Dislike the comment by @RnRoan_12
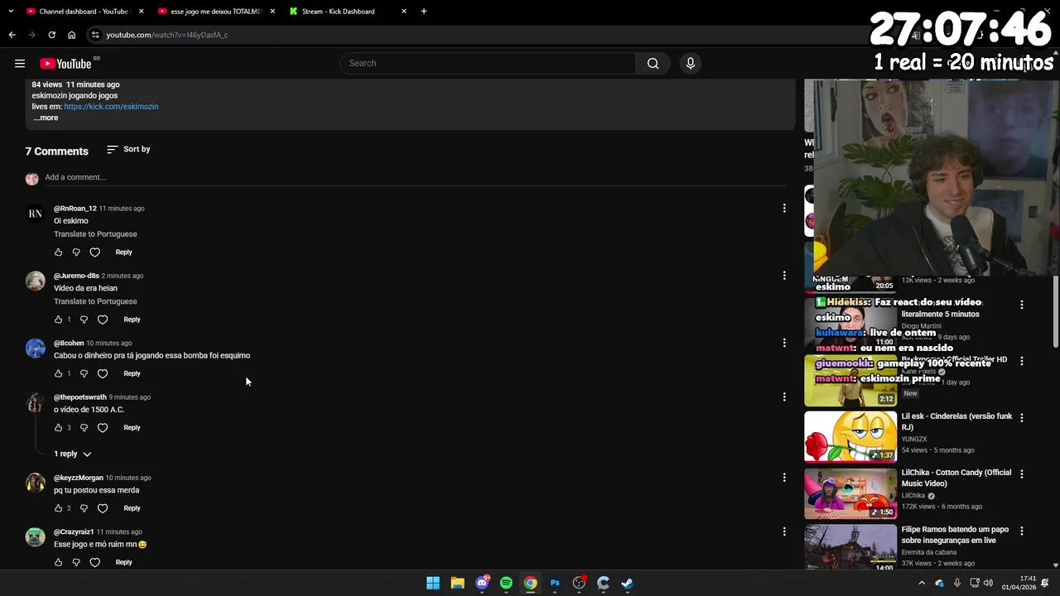This screenshot has width=1060, height=596. pos(76,252)
